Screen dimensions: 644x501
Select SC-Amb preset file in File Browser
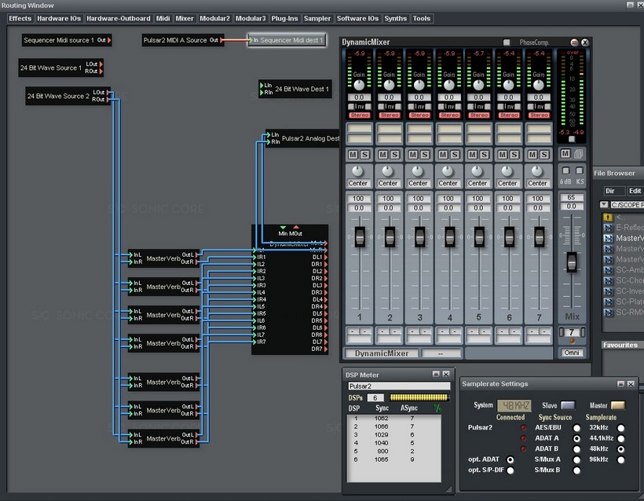pos(624,270)
